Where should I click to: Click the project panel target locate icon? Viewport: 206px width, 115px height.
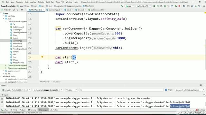14,10
